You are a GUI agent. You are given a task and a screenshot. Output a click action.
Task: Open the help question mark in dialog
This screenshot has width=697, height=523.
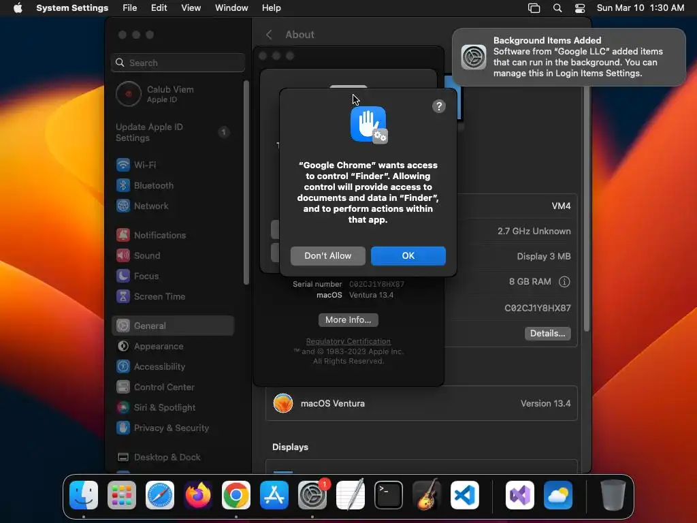(x=439, y=106)
